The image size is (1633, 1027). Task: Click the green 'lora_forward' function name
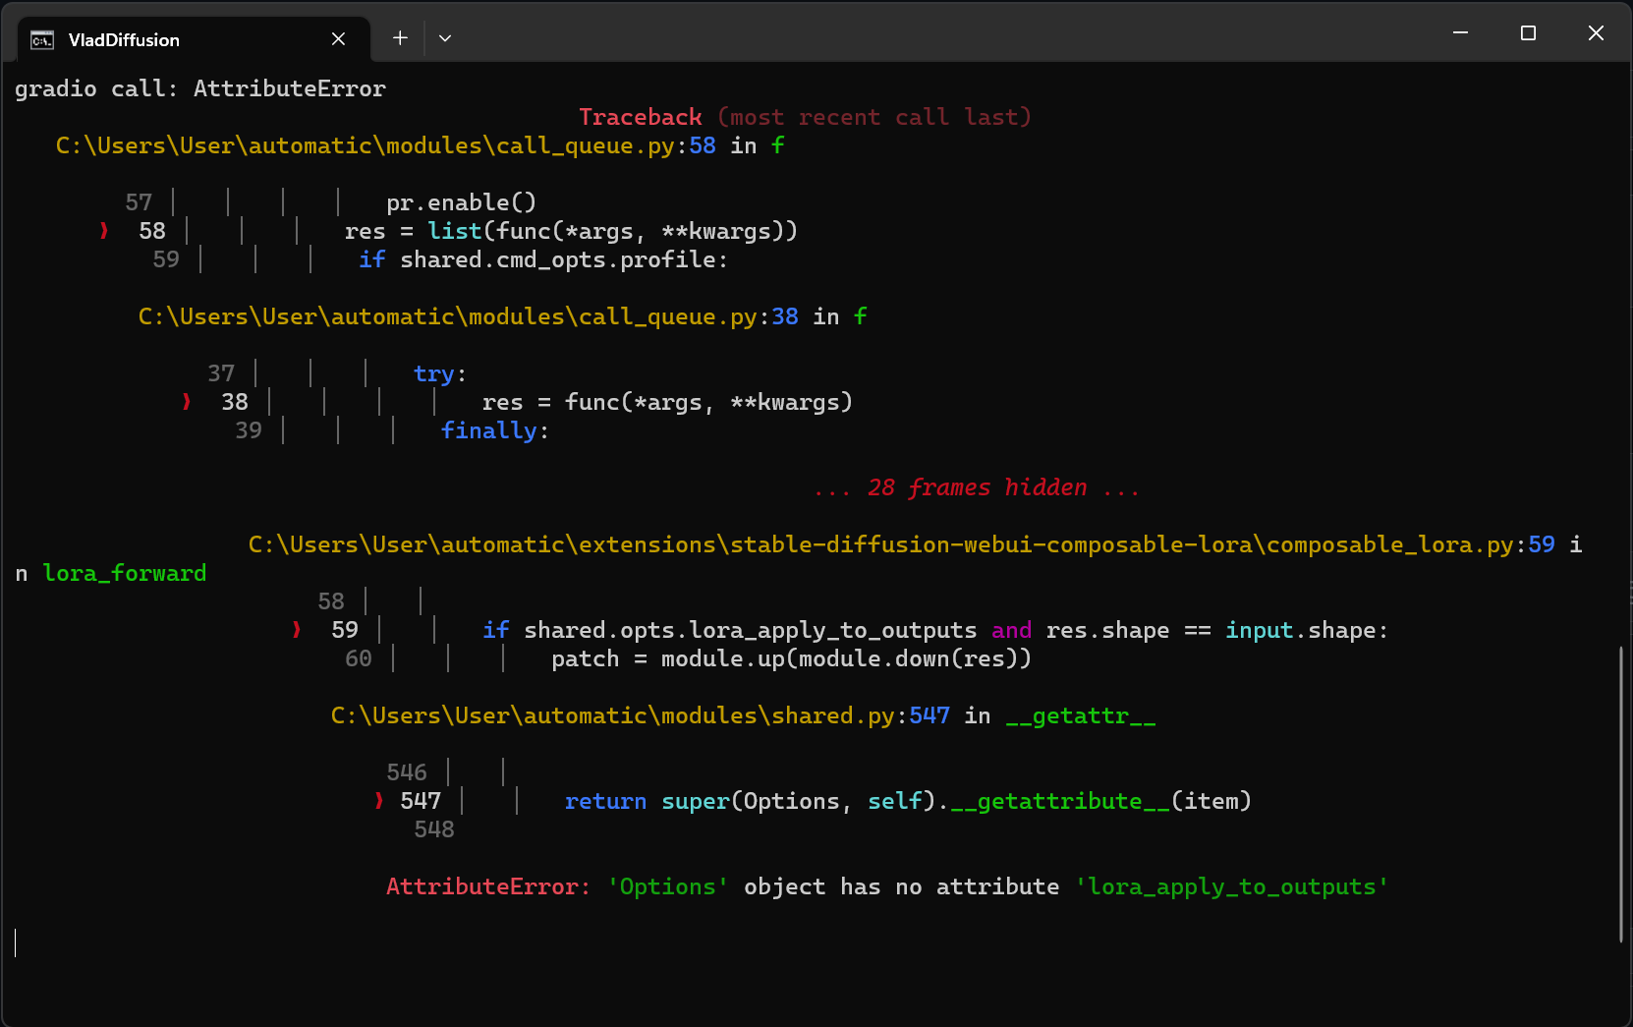coord(125,573)
